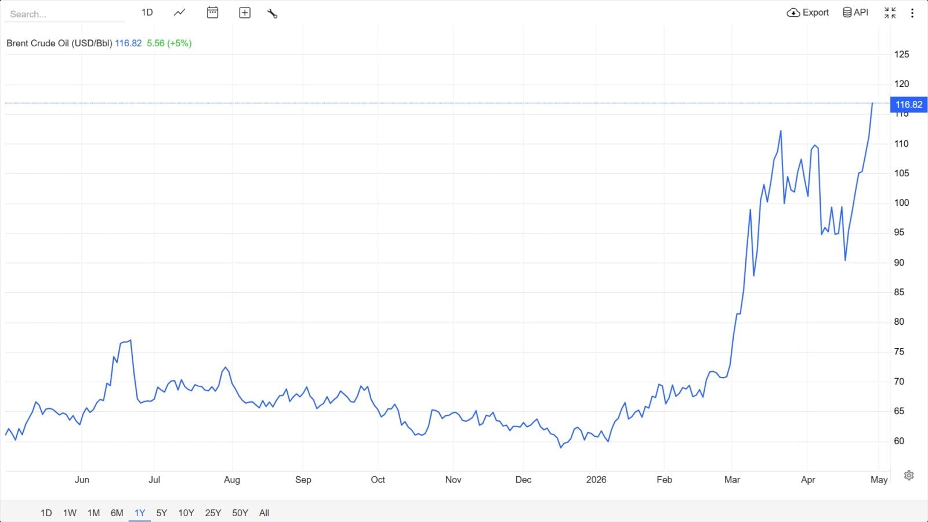Screen dimensions: 928x522
Task: Select the 1D time range tab
Action: point(46,513)
